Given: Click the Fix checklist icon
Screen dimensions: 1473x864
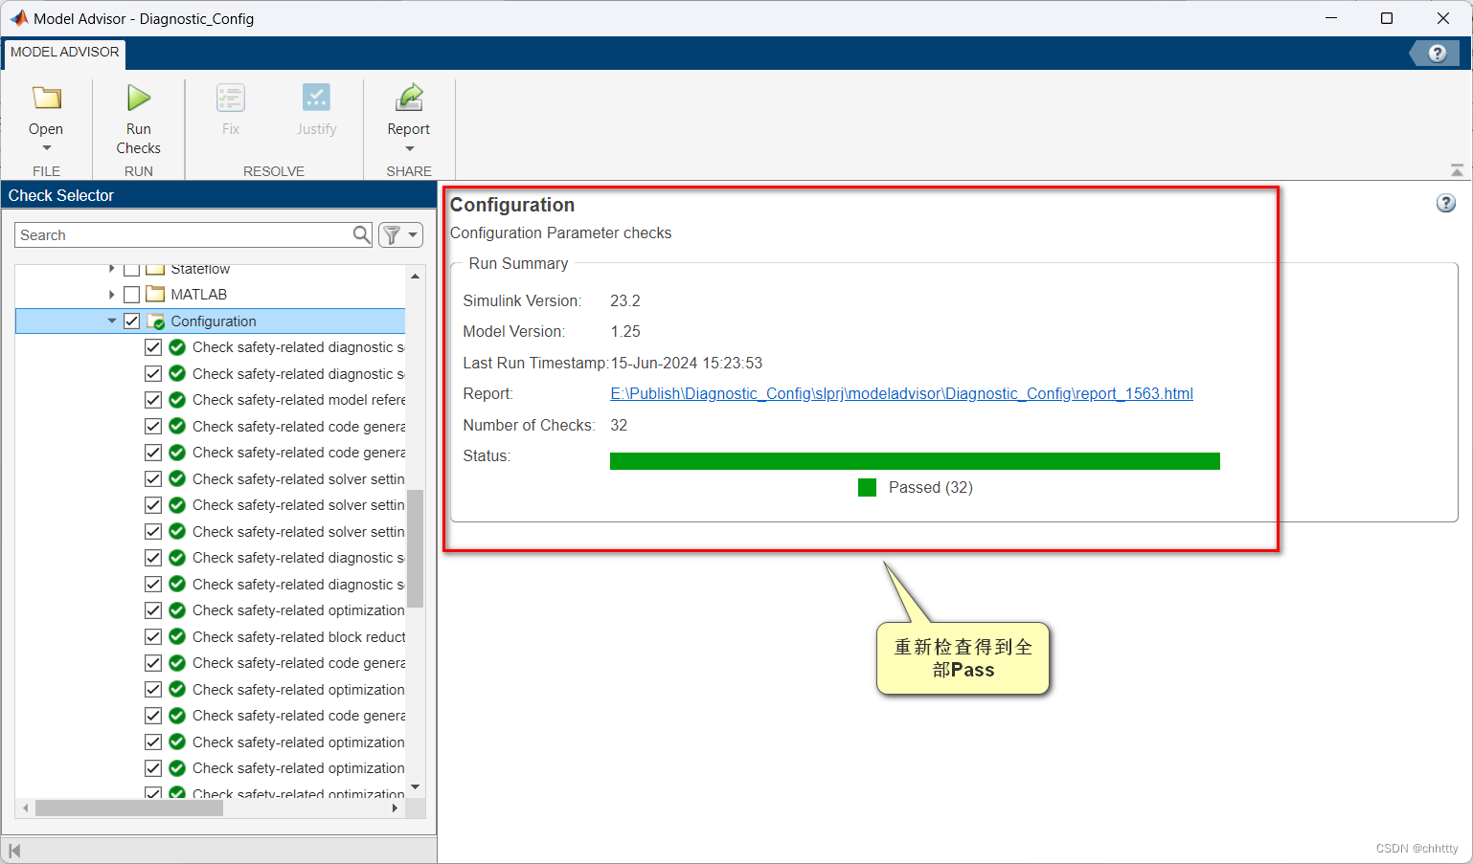Looking at the screenshot, I should click(231, 98).
